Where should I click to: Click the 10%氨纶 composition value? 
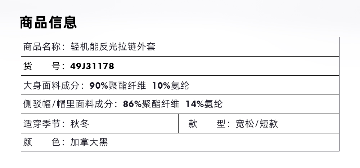coord(170,86)
